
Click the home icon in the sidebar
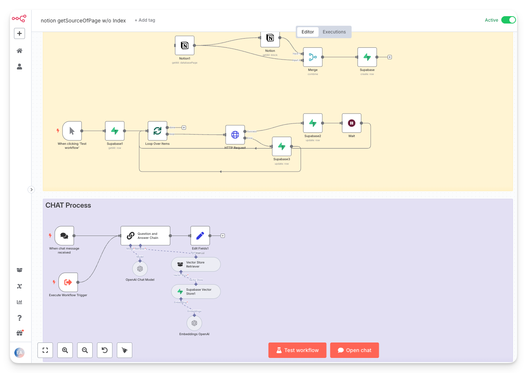click(19, 50)
